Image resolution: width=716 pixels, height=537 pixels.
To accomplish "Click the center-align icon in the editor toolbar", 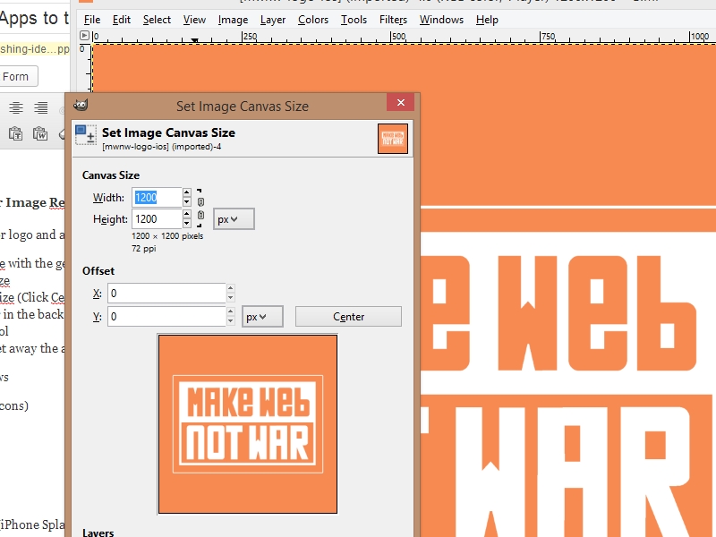I will tap(16, 107).
